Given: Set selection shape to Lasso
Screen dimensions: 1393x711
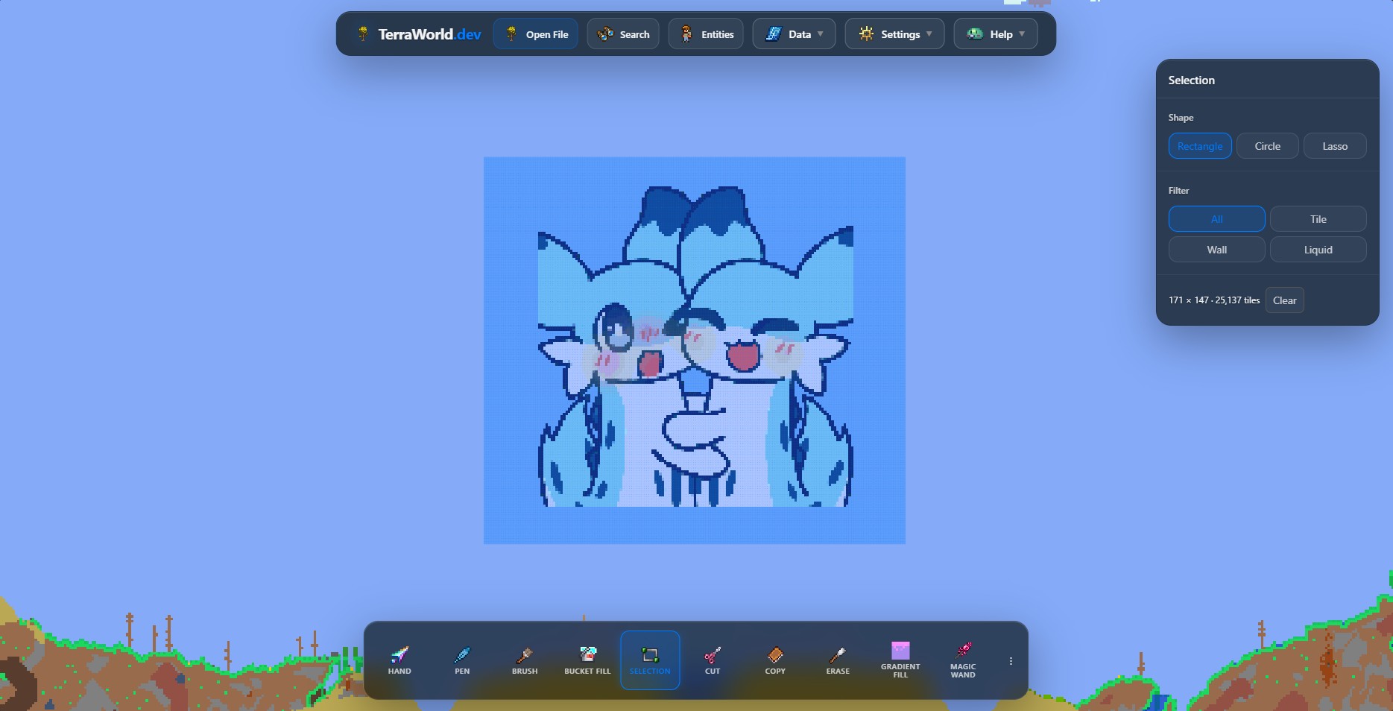Looking at the screenshot, I should coord(1335,146).
